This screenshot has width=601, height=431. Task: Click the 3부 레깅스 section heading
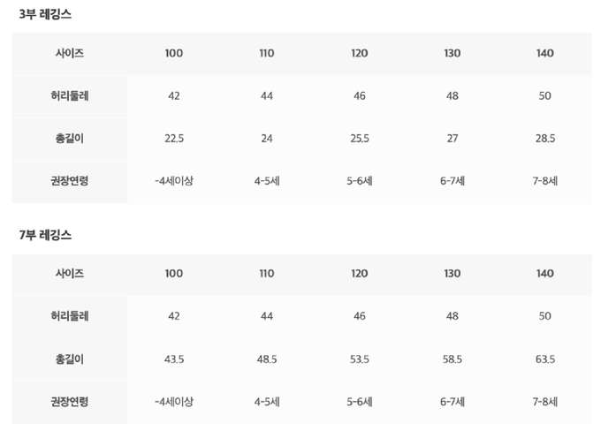(45, 15)
